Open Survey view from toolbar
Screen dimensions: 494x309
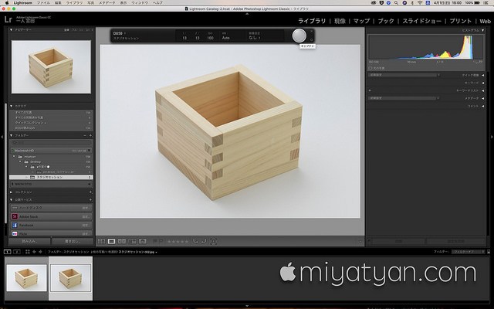[x=132, y=241]
